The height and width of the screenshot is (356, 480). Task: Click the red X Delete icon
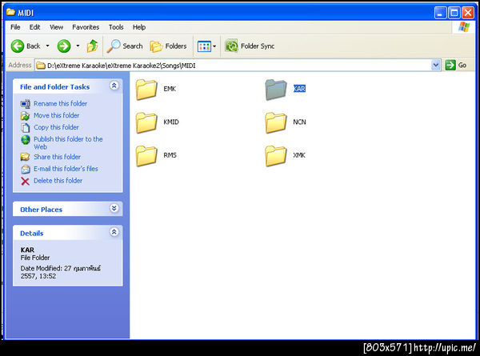coord(25,182)
